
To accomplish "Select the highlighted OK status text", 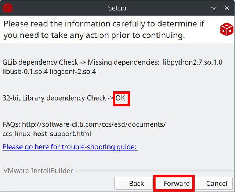I will (x=120, y=98).
